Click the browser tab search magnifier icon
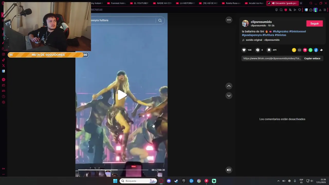This screenshot has width=329, height=185. tap(311, 3)
